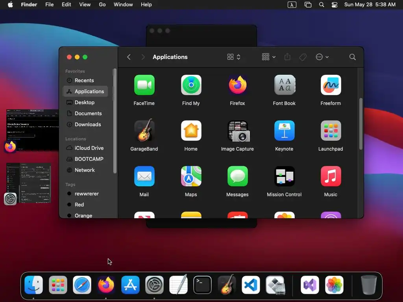
Task: Click the Edit Tags toolbar icon
Action: click(x=303, y=57)
